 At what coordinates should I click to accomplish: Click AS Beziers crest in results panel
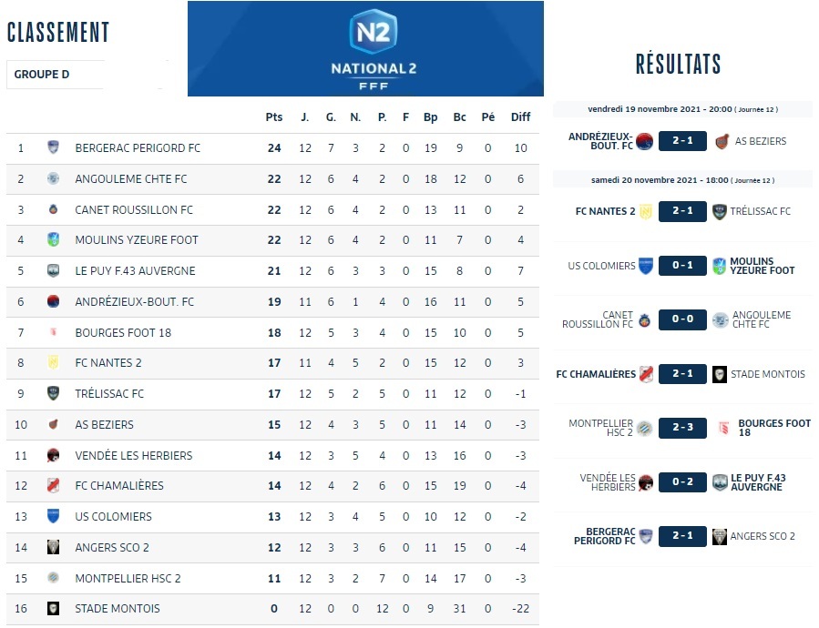(x=722, y=141)
